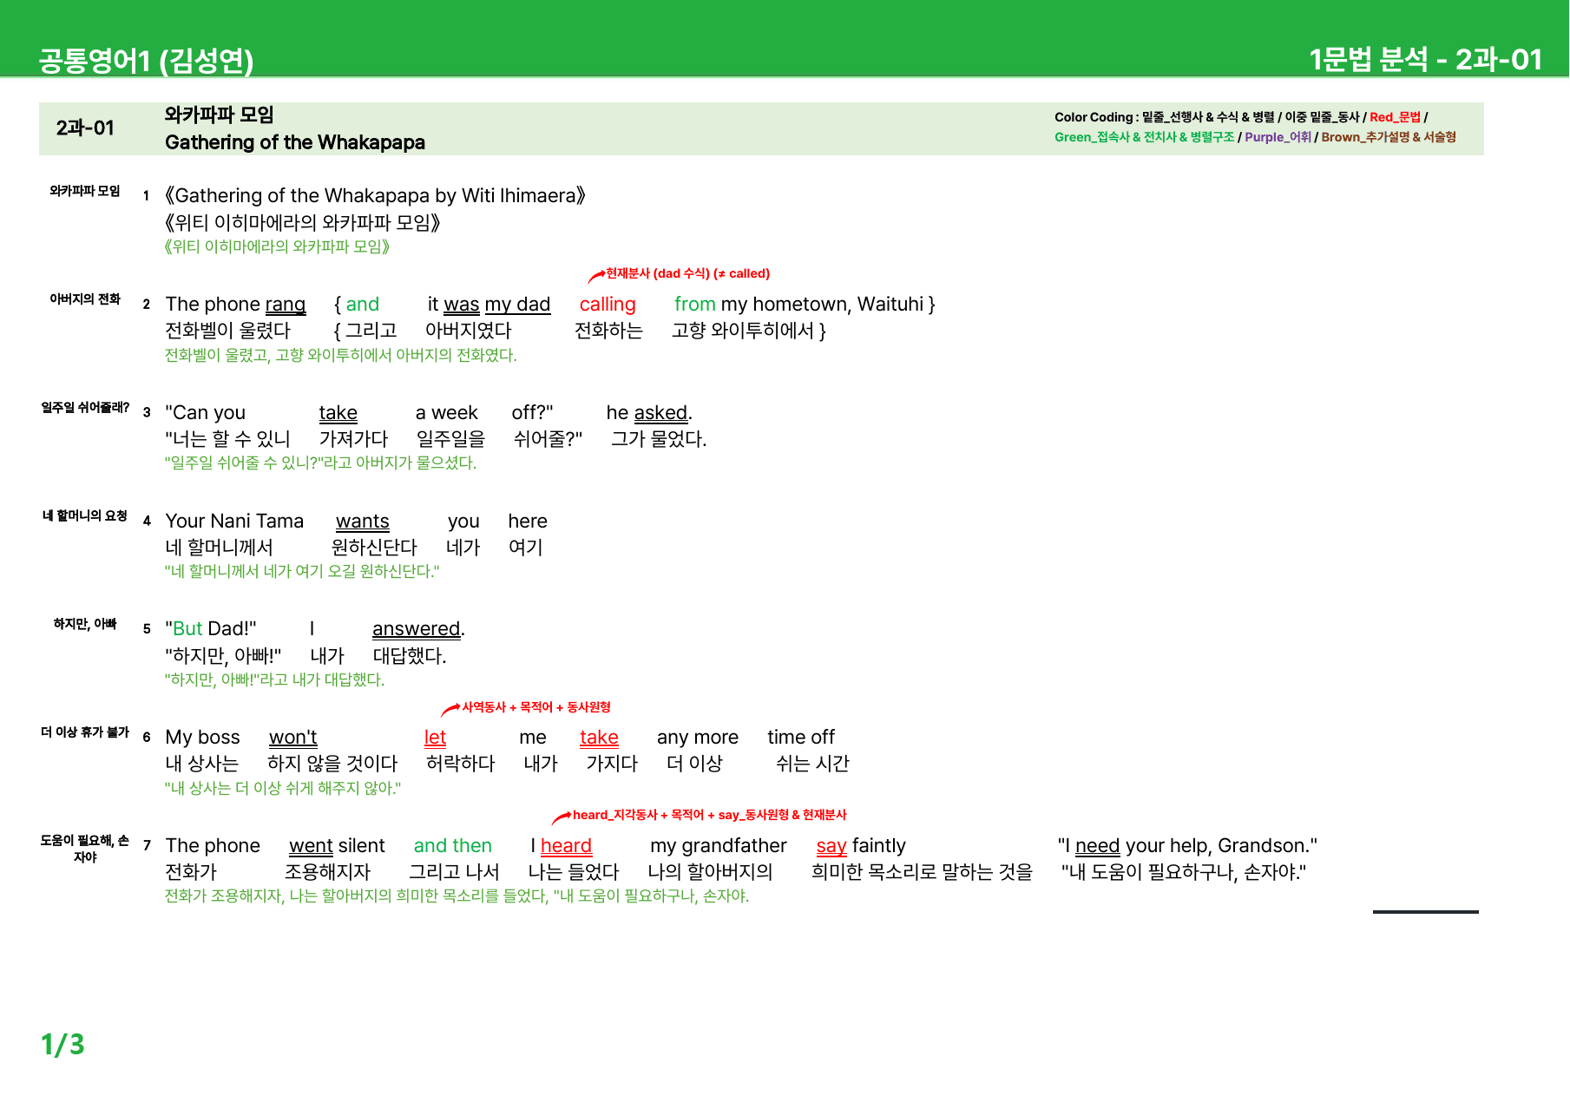Click the green word from in sentence 2
The image size is (1570, 1109).
pyautogui.click(x=695, y=305)
